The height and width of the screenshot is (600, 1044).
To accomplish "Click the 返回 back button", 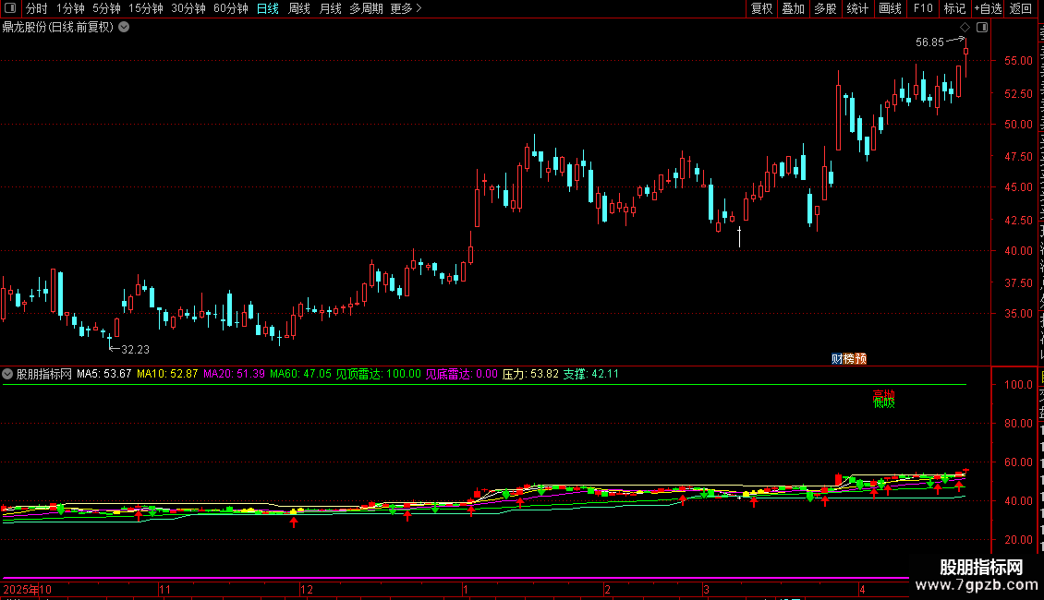I will (x=1021, y=8).
